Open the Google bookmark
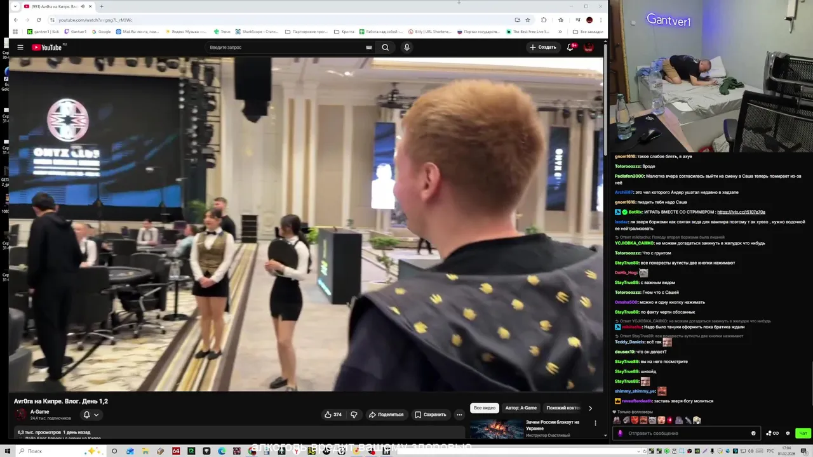The image size is (813, 457). [102, 31]
